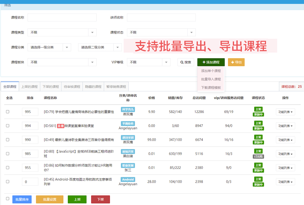Switch to the 暂停销售课程 tab
The image size is (304, 205).
[116, 87]
